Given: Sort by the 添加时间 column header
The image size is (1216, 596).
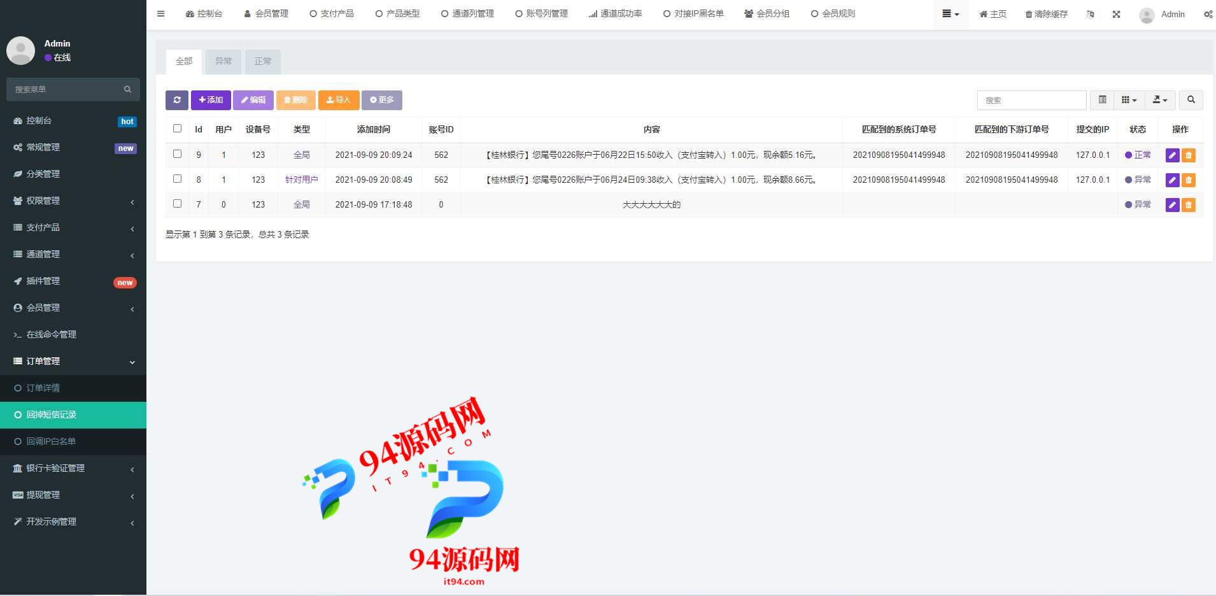Looking at the screenshot, I should pos(374,129).
